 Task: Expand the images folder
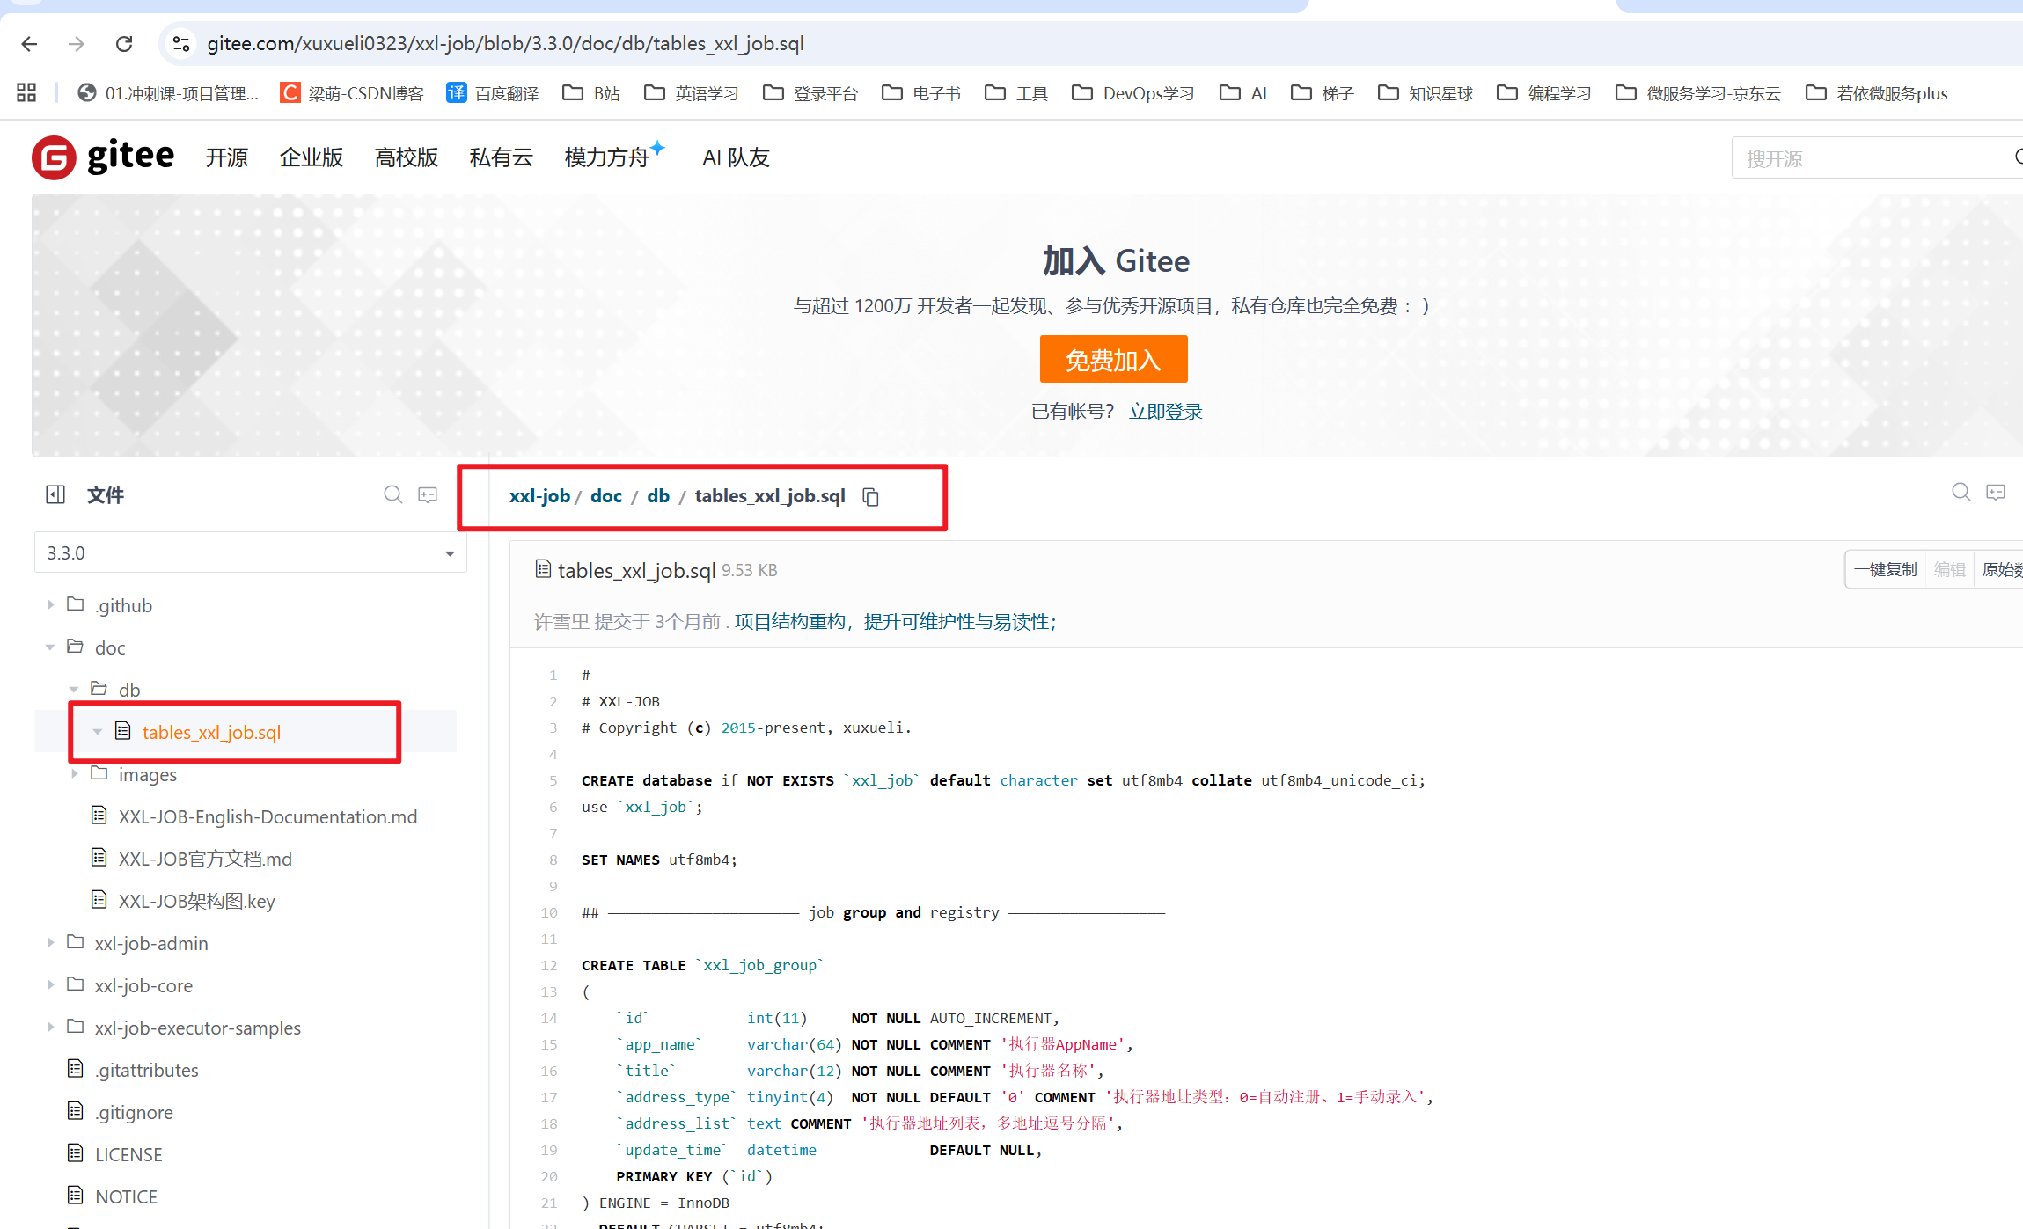pyautogui.click(x=74, y=774)
